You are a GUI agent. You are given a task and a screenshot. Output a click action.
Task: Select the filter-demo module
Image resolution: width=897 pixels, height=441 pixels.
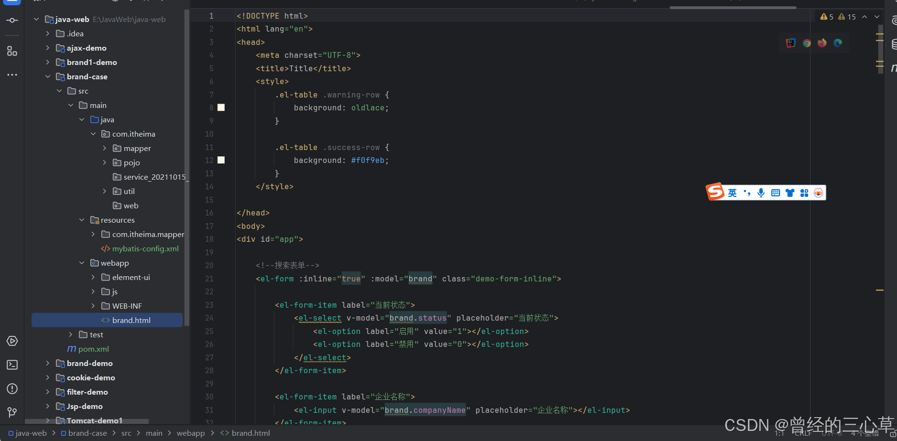[82, 392]
